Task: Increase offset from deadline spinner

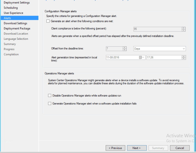Action: pyautogui.click(x=124, y=48)
